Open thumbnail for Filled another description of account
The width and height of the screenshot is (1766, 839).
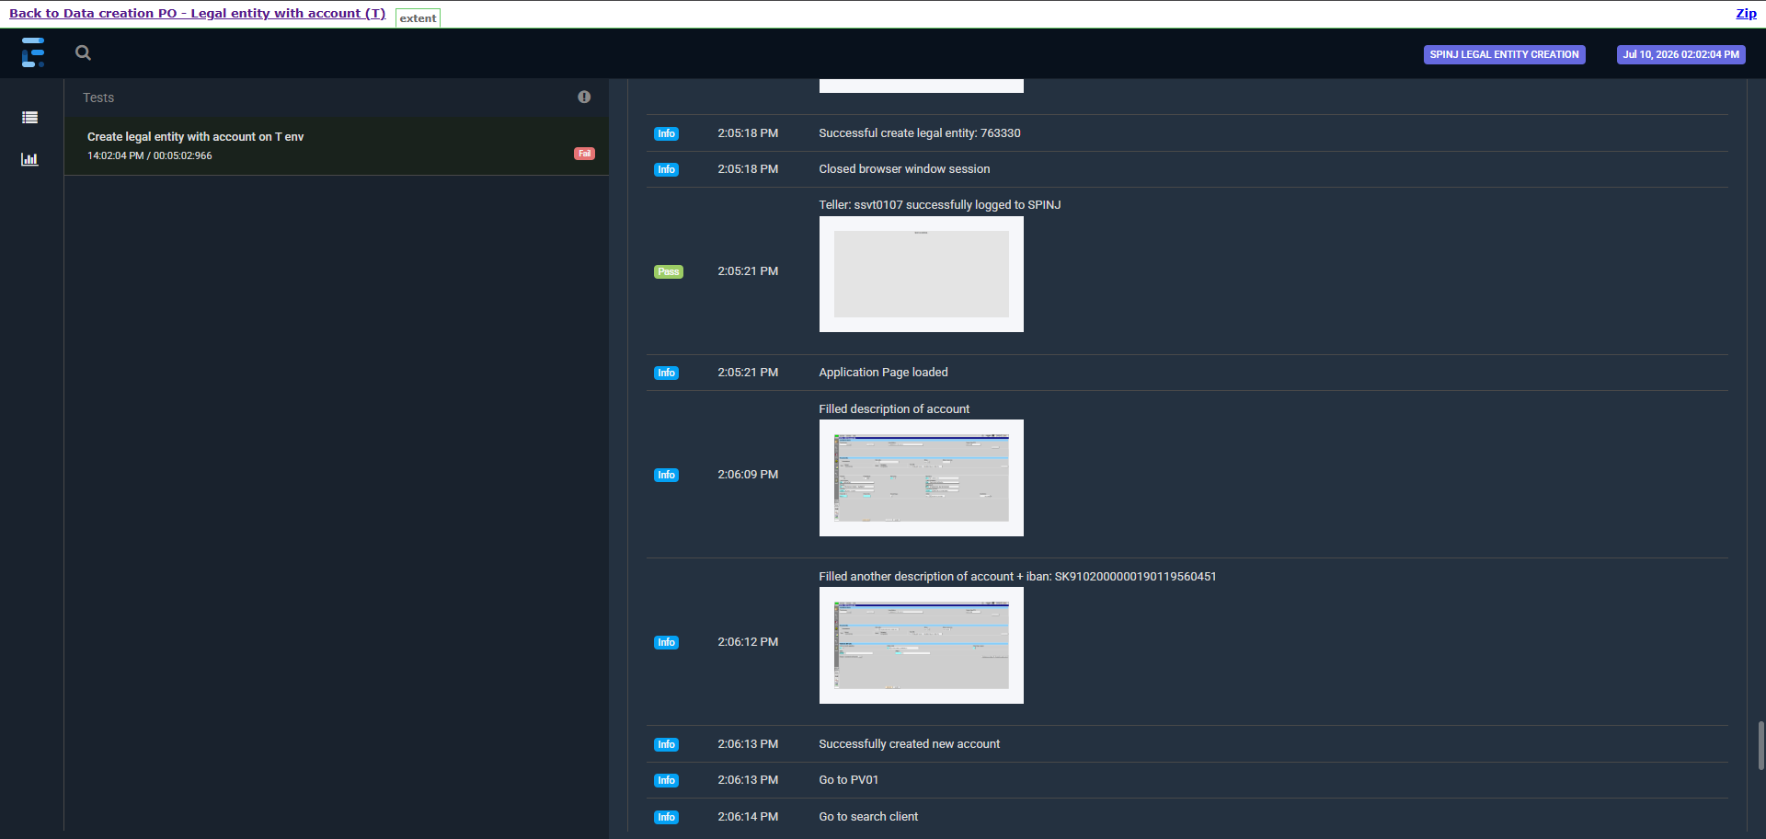(921, 646)
